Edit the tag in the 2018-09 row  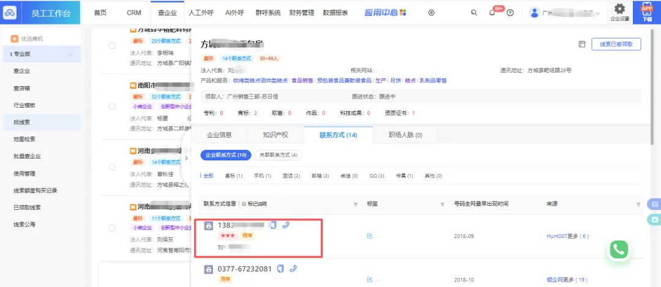tap(370, 236)
